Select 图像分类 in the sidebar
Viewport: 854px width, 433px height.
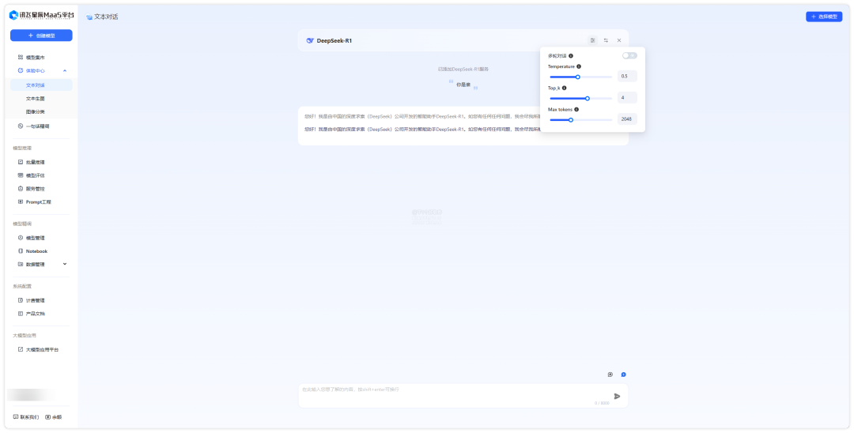(x=36, y=112)
